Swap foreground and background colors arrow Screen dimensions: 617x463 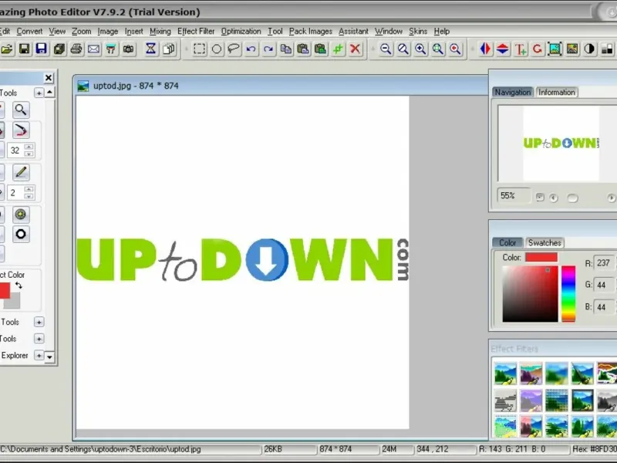[19, 286]
